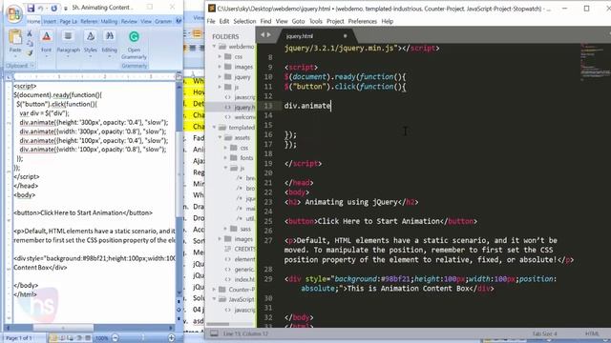Open the Edit menu in Sublime Text
The image size is (611, 343).
pos(224,21)
